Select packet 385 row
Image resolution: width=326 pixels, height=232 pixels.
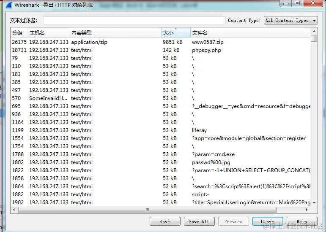pyautogui.click(x=161, y=82)
